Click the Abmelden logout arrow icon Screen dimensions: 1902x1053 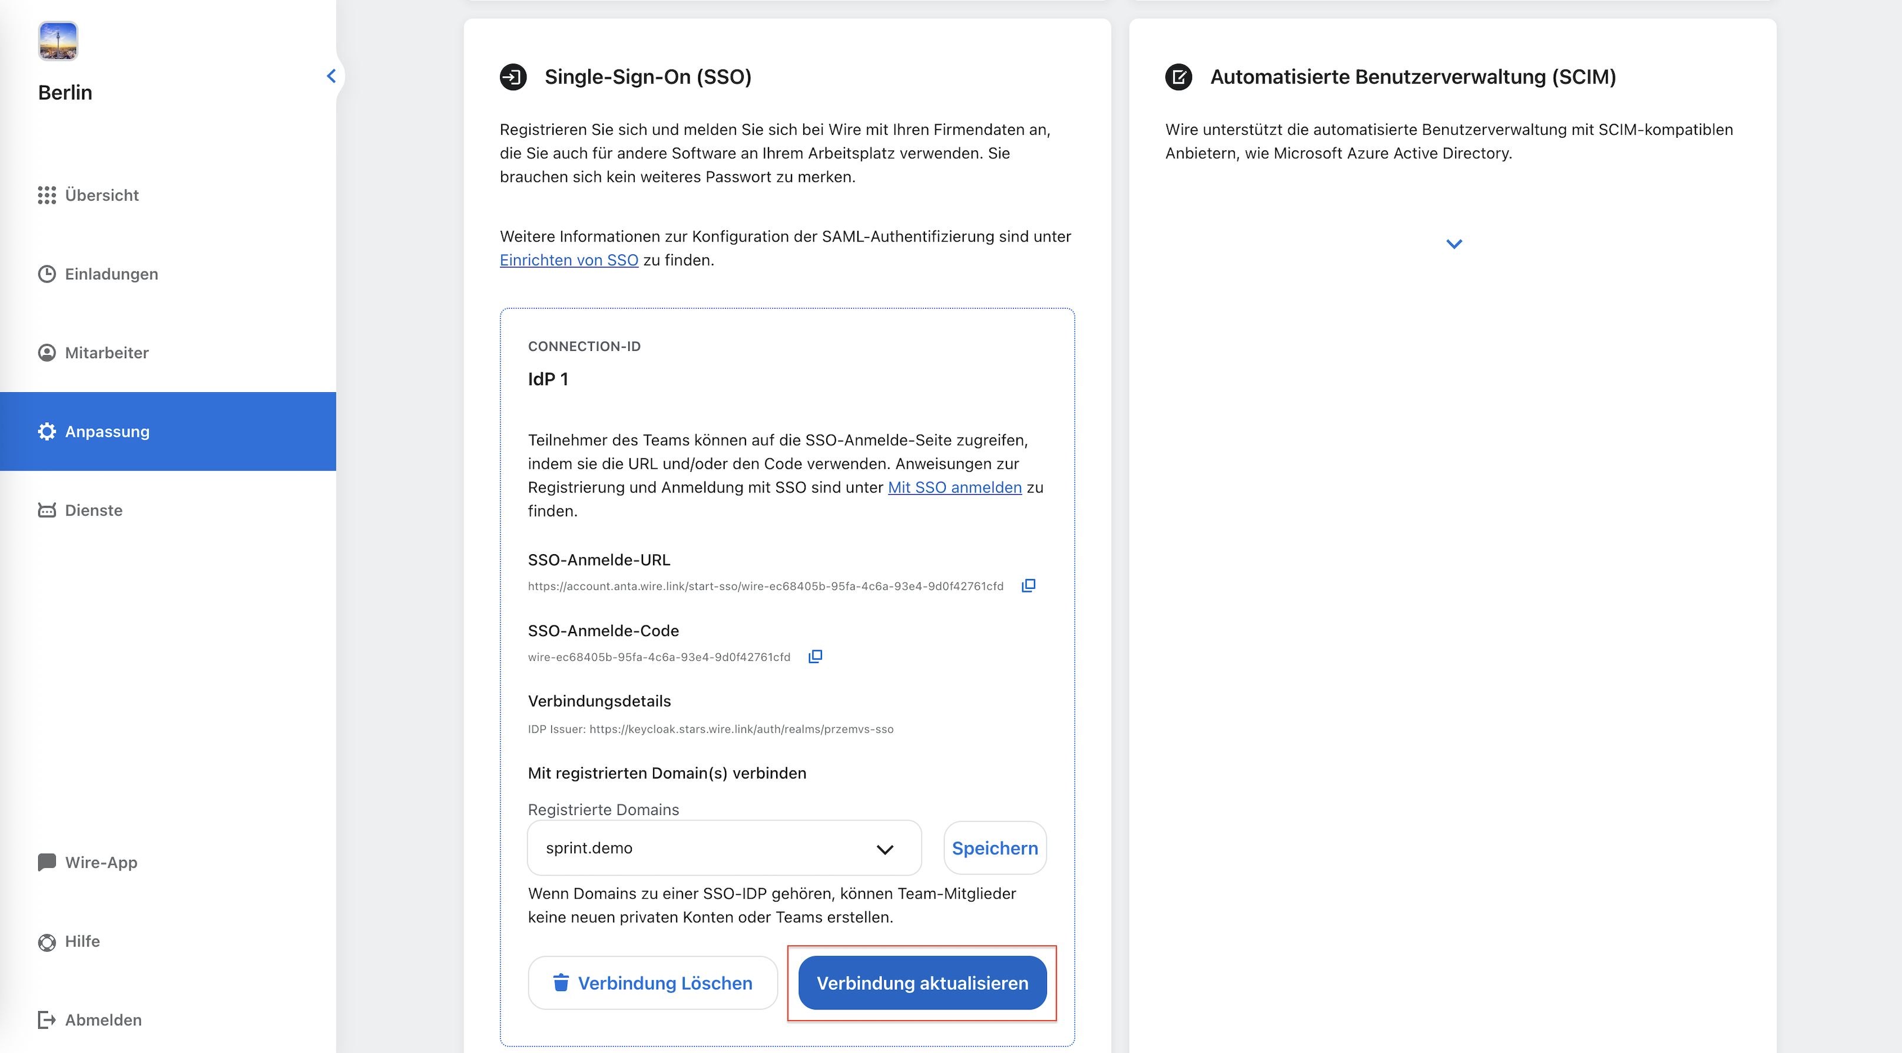tap(47, 1020)
